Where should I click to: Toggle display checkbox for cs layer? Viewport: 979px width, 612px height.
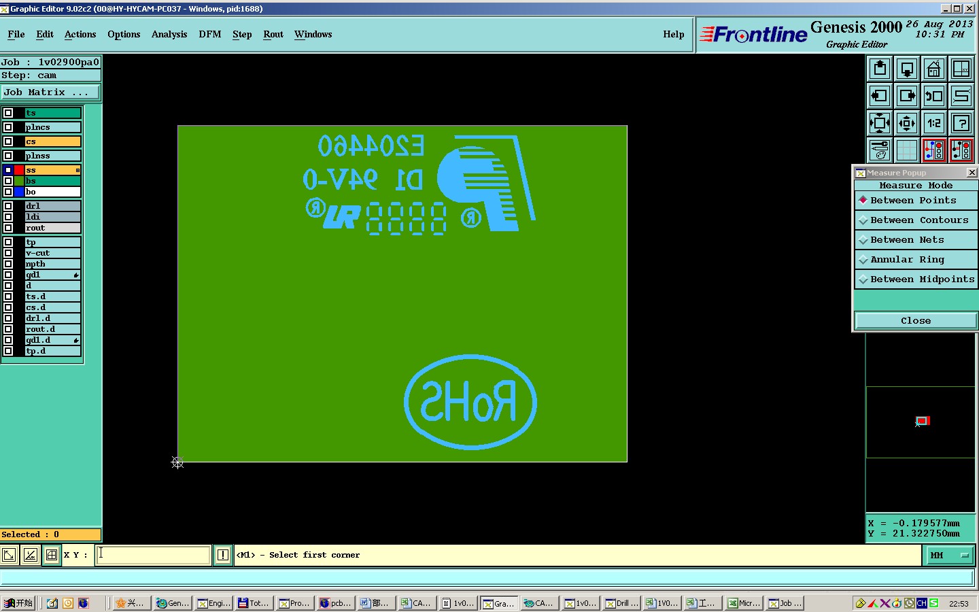[8, 141]
